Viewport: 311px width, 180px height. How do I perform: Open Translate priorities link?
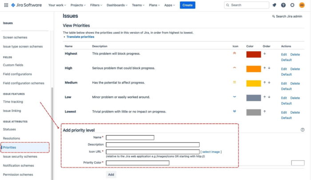click(x=80, y=37)
